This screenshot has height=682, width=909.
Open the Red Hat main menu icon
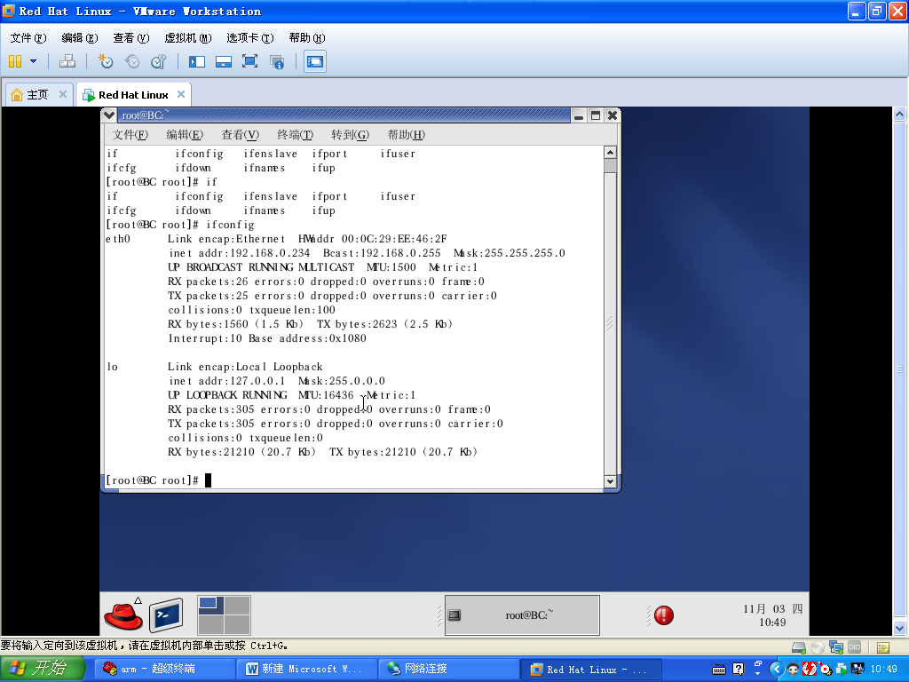point(123,615)
